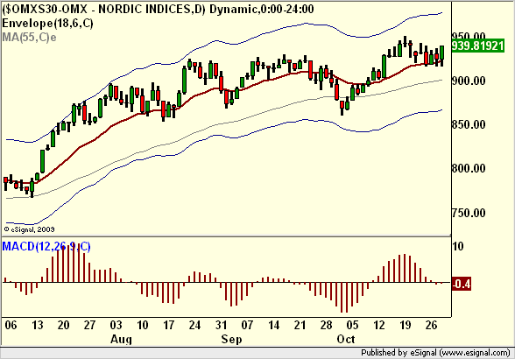
Task: Click the 950.00 price axis label
Action: [469, 36]
